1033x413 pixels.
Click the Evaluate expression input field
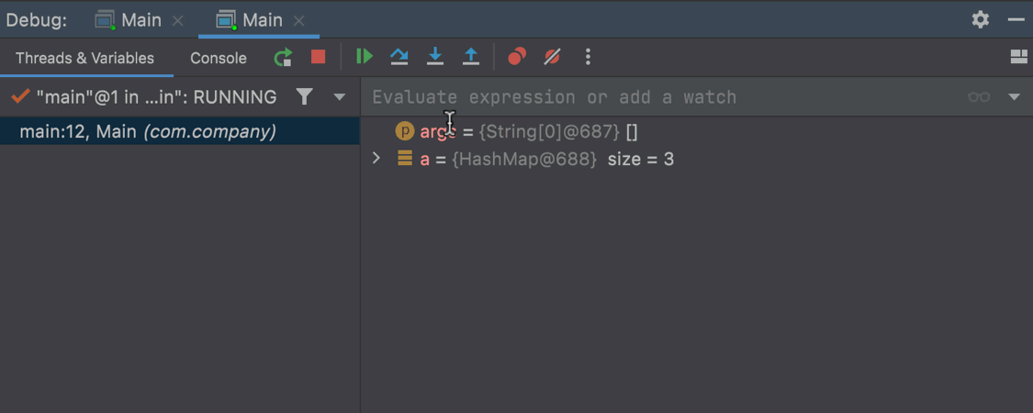(643, 97)
